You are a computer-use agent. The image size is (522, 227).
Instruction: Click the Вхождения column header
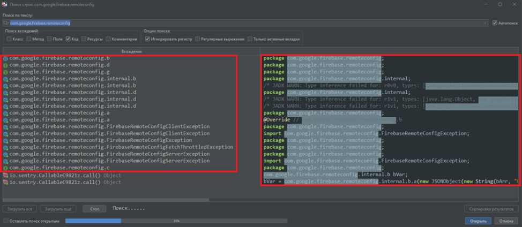pyautogui.click(x=131, y=51)
